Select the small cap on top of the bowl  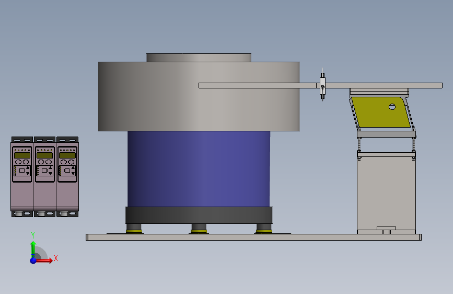click(199, 58)
